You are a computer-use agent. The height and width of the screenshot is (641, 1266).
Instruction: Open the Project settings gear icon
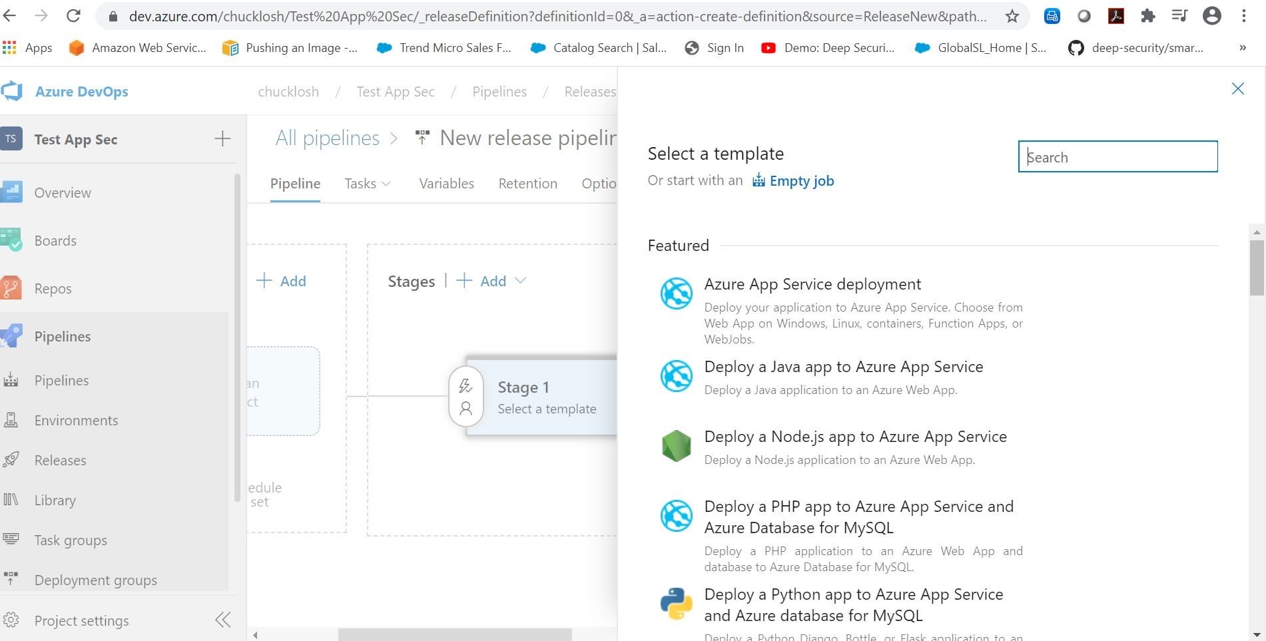tap(11, 620)
